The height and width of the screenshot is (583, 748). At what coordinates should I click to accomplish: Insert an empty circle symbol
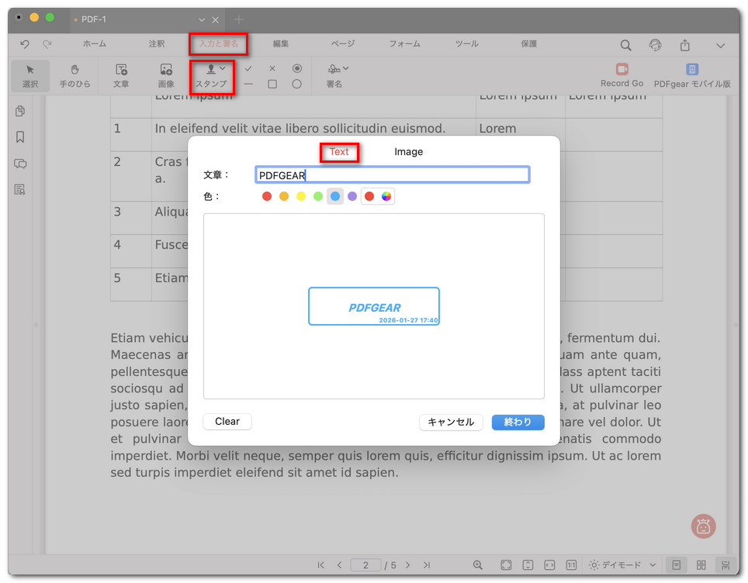coord(296,84)
